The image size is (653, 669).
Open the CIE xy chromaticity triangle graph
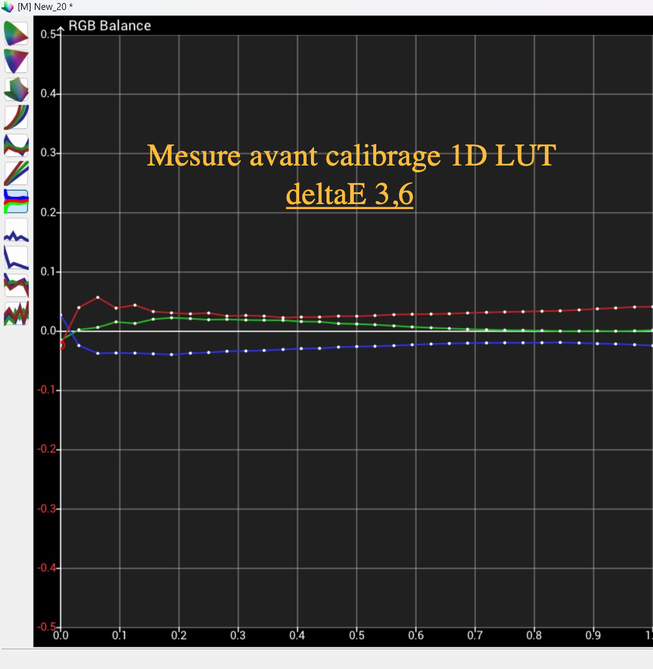pyautogui.click(x=16, y=33)
